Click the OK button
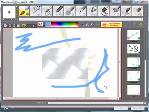Viewport: 149px width, 112px height. click(121, 108)
